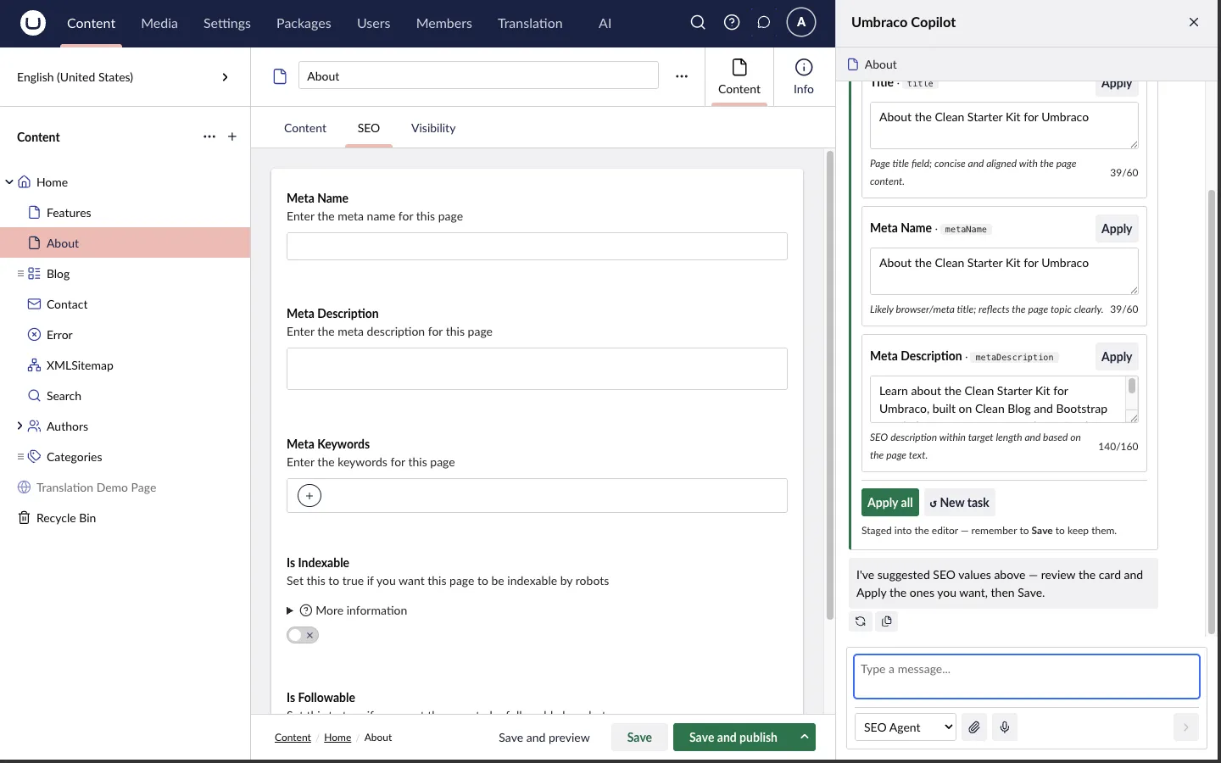
Task: Send the Copilot message arrow
Action: pyautogui.click(x=1185, y=727)
